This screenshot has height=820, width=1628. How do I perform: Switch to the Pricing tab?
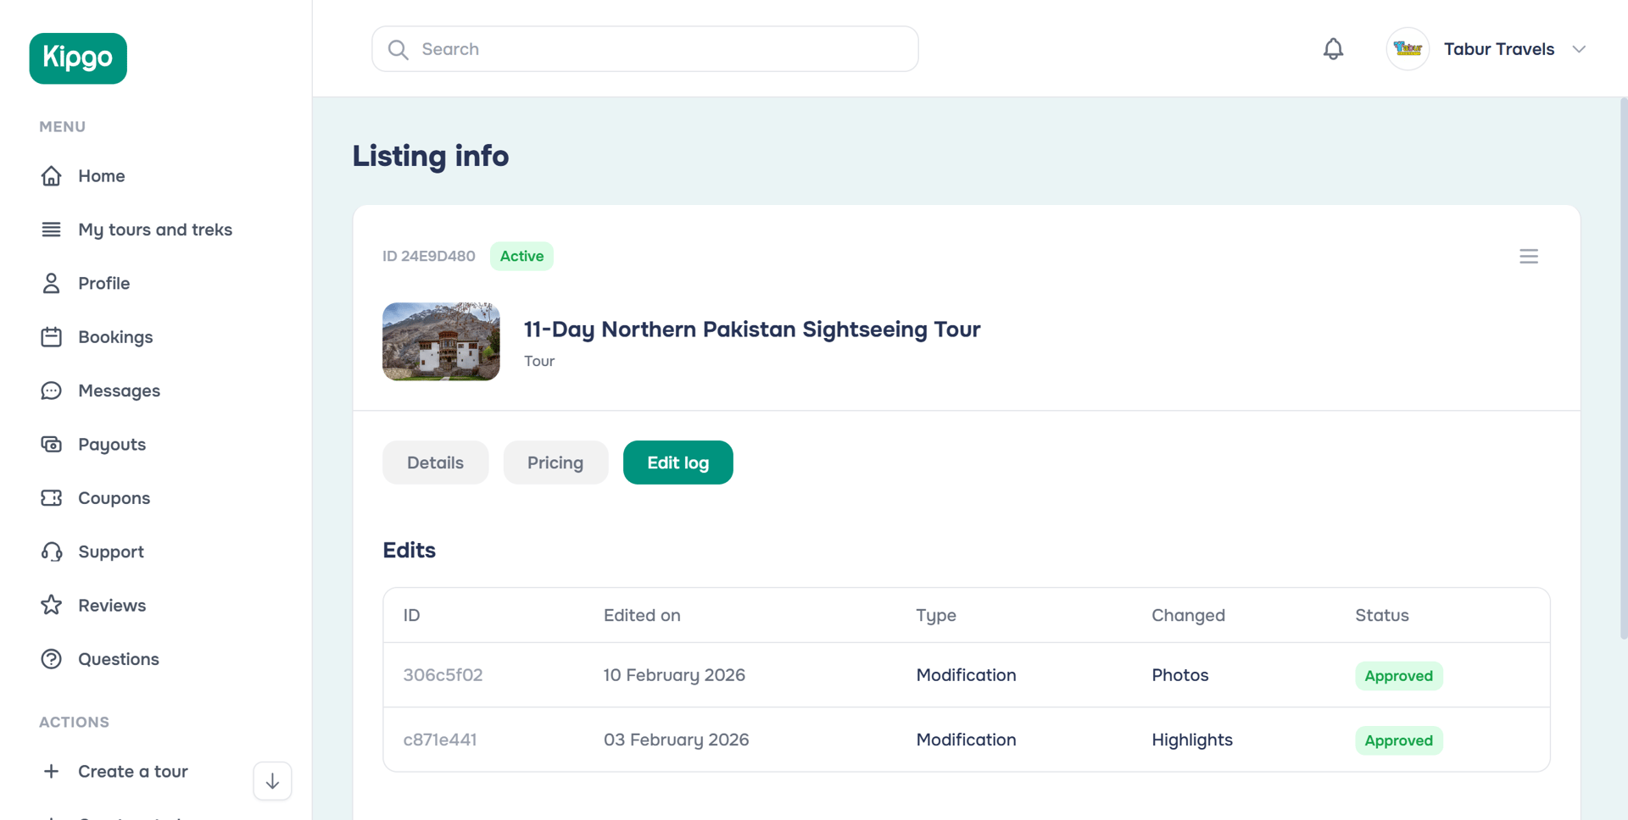click(555, 463)
